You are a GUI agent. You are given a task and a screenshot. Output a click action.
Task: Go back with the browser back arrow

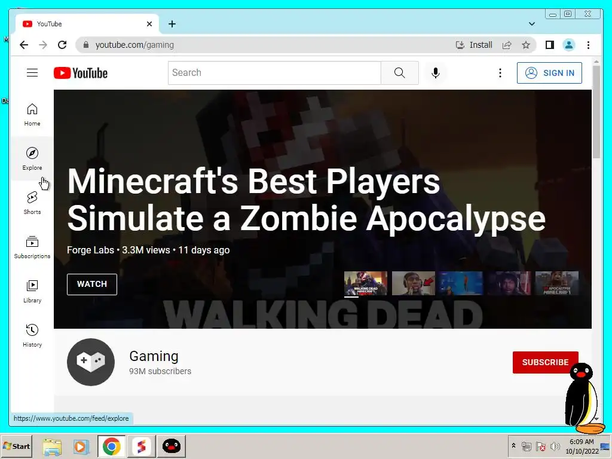tap(24, 45)
